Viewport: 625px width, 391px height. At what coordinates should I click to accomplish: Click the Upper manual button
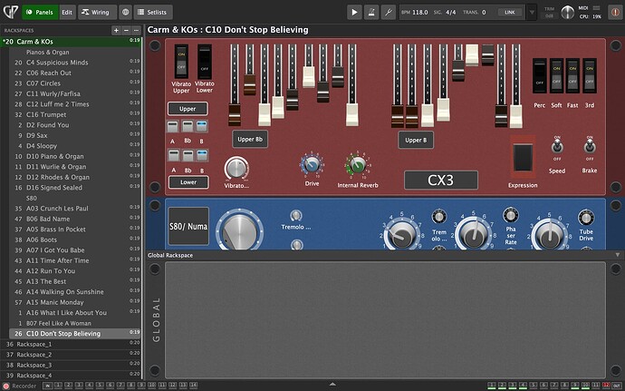[187, 109]
